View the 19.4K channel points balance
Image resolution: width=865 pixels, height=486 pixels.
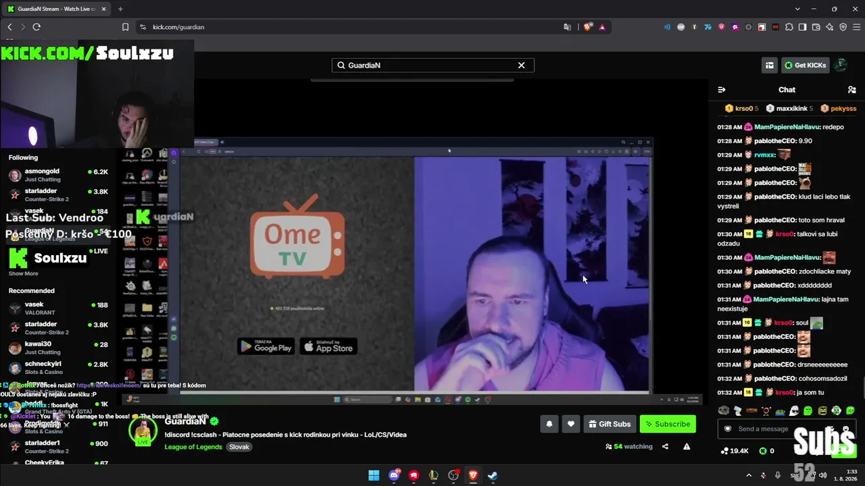click(735, 451)
